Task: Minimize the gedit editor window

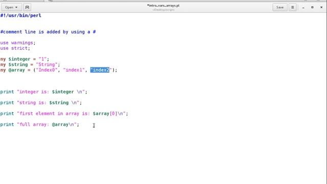Action: (303, 7)
